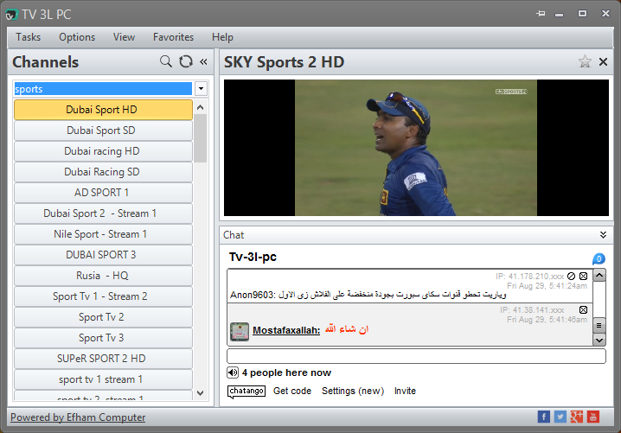Choose DUBAI SPORT 3 channel
This screenshot has width=621, height=433.
coord(103,255)
